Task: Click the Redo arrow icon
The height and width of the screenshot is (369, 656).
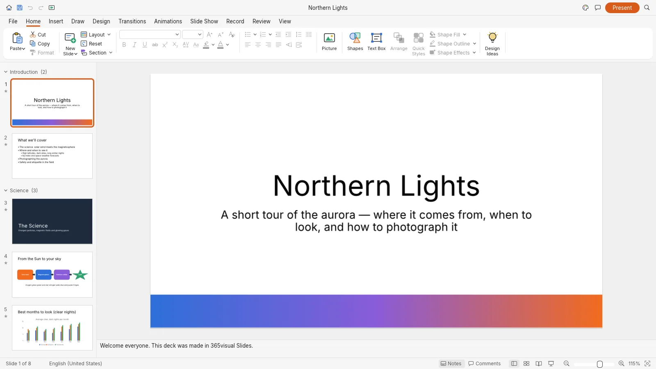Action: (x=41, y=8)
